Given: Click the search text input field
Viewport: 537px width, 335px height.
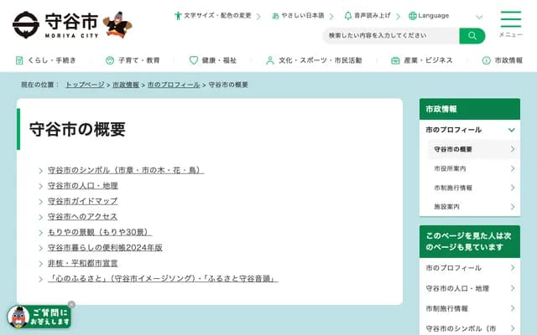Looking at the screenshot, I should coord(391,35).
